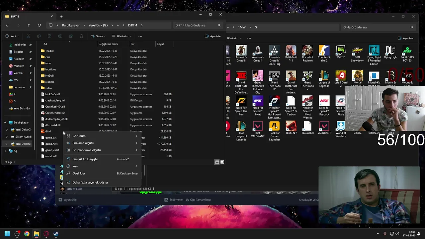425x239 pixels.
Task: Open Assassin's Creed III shortcut
Action: [x=241, y=53]
